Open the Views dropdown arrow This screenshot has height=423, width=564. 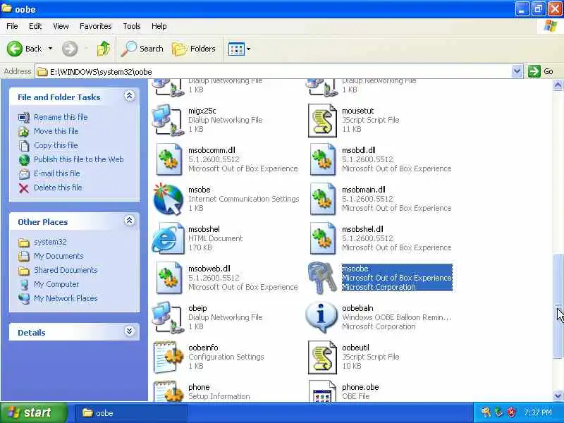(249, 49)
